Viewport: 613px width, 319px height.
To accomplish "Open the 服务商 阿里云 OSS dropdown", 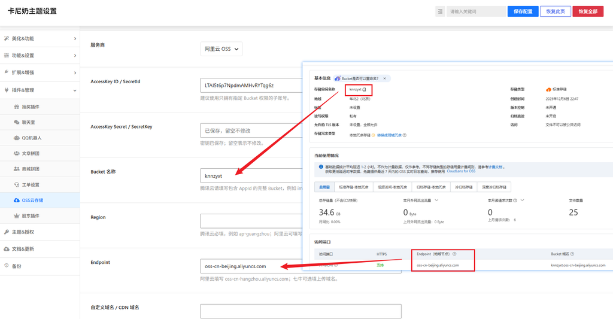I will (221, 49).
